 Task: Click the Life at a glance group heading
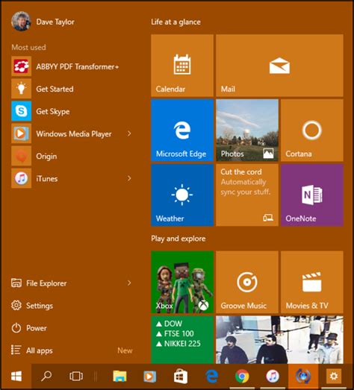(176, 22)
